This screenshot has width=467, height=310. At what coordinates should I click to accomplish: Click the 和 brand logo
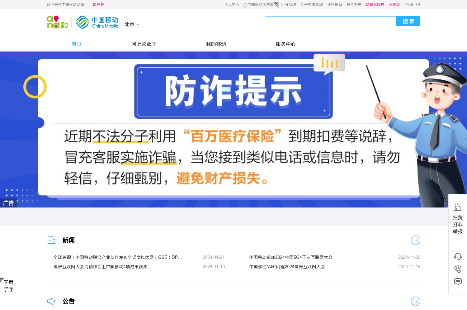pyautogui.click(x=57, y=22)
